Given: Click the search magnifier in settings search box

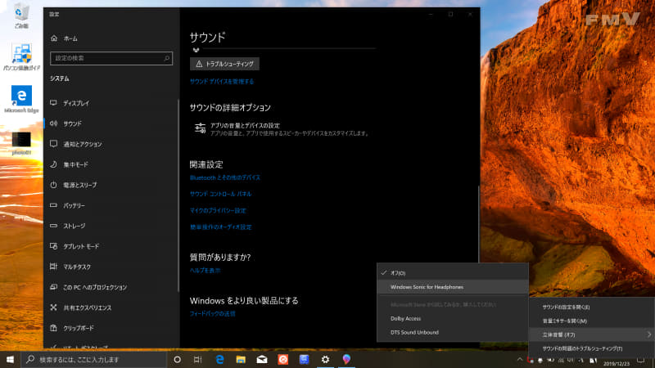Looking at the screenshot, I should coord(167,58).
